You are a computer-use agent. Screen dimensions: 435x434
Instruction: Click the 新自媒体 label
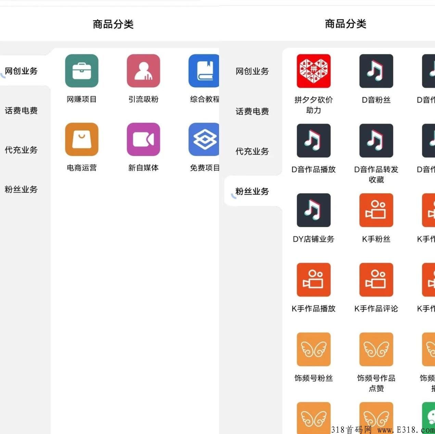[143, 168]
